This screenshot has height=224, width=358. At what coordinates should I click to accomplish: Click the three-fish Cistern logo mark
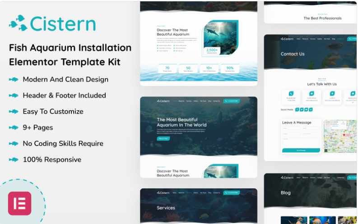[18, 23]
